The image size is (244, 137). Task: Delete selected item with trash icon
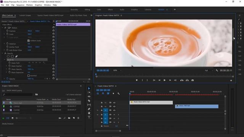78,118
